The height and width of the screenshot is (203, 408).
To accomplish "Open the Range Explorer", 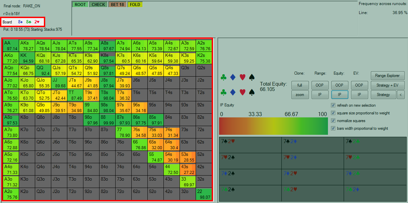I will (388, 76).
